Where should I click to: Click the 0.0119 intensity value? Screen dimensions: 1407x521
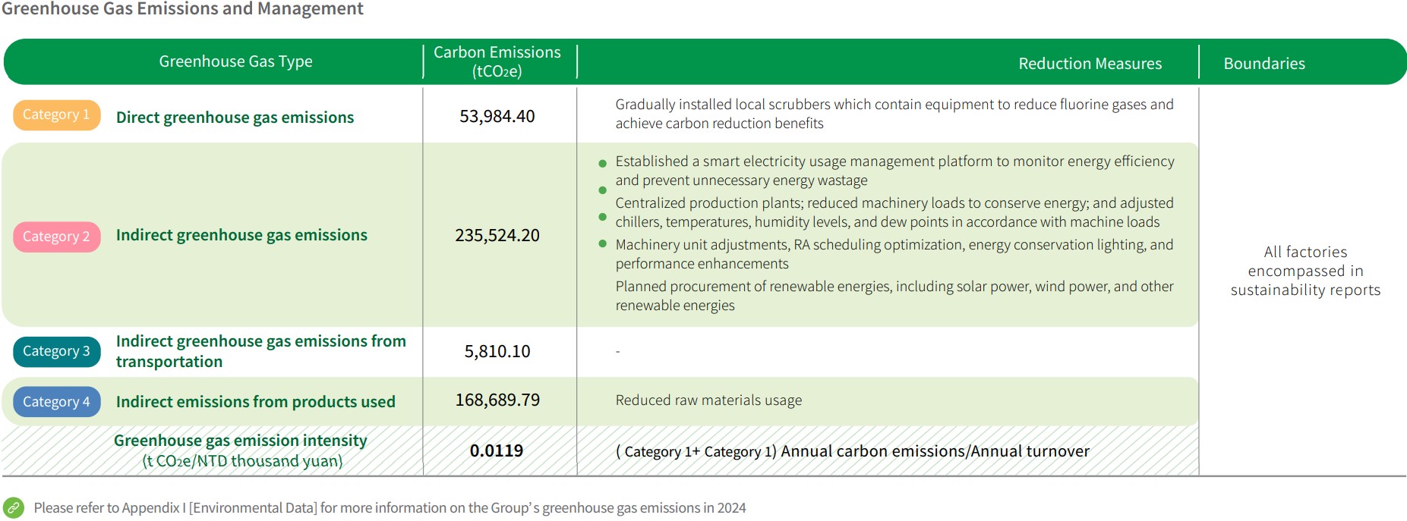pos(497,450)
